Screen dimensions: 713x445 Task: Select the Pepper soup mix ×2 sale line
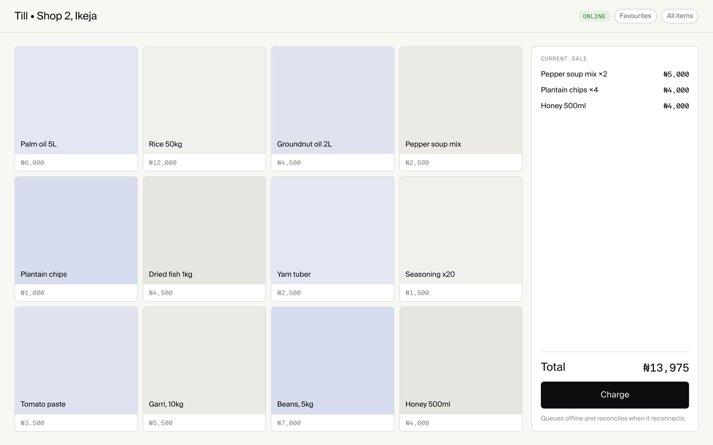(615, 74)
